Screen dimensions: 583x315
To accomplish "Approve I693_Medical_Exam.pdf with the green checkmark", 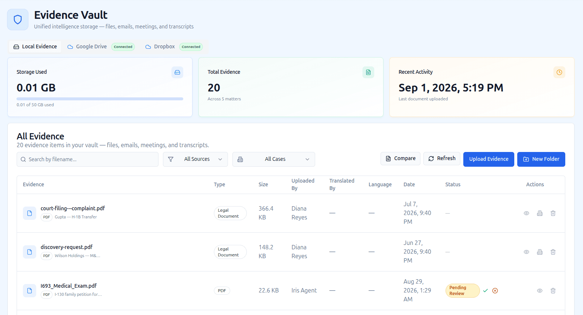I will coord(485,291).
